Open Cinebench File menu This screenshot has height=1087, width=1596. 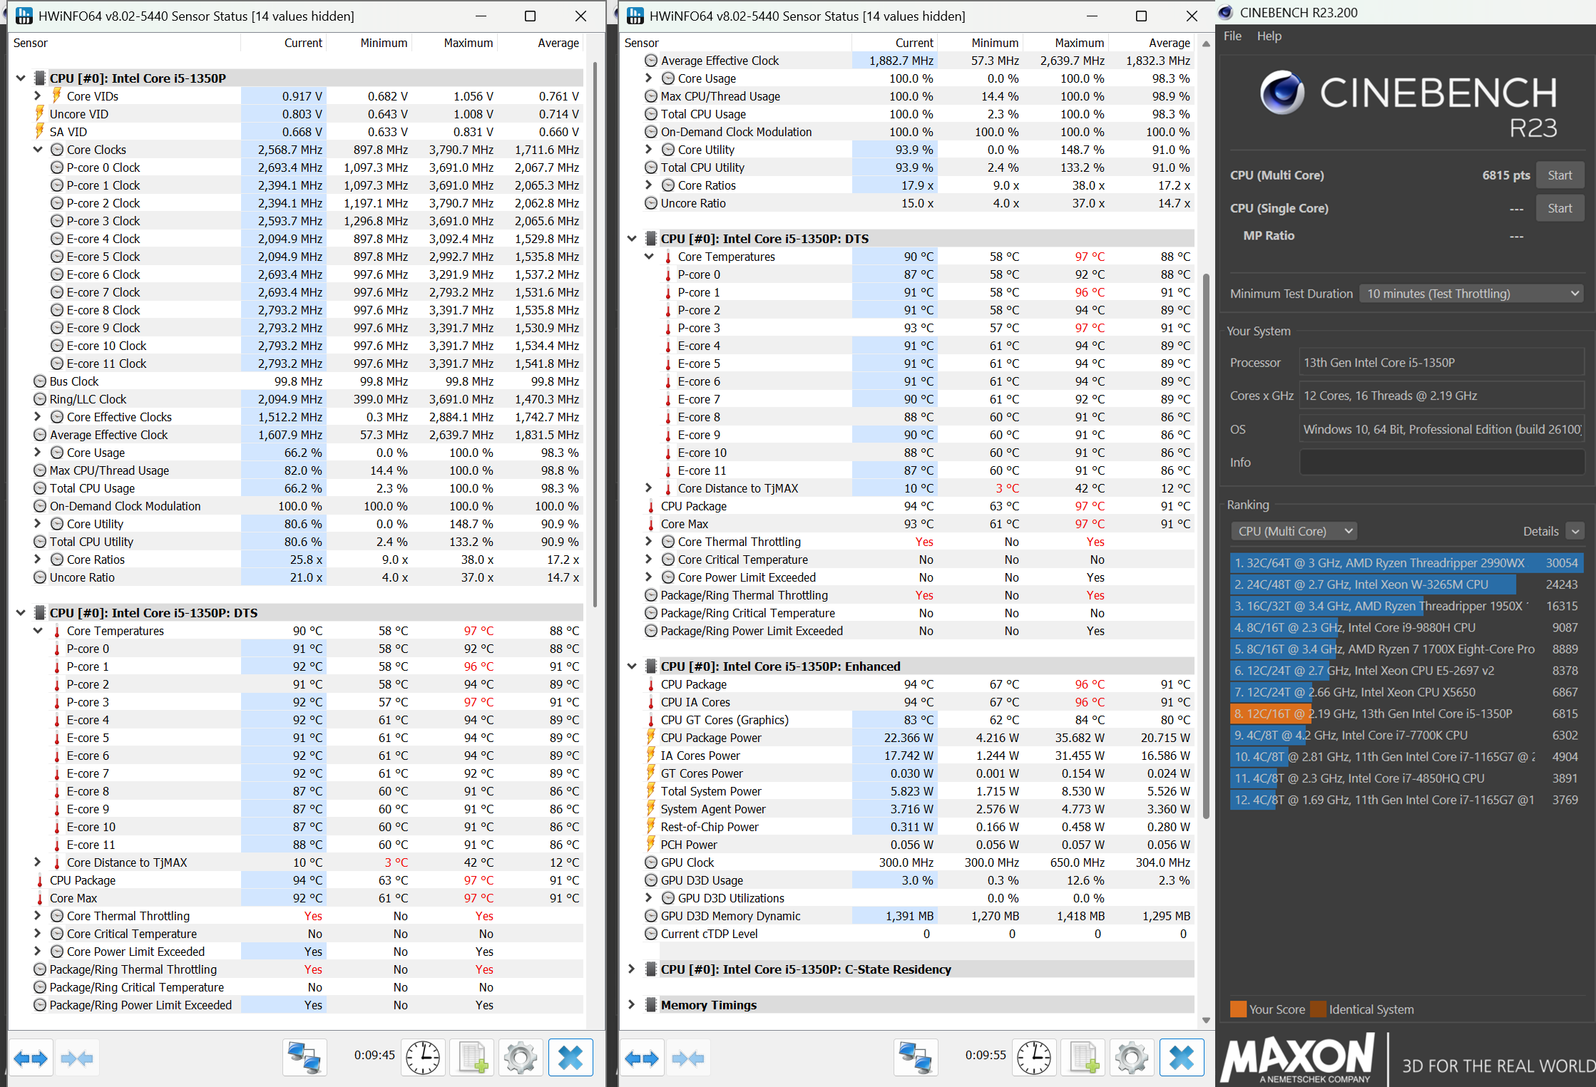tap(1232, 36)
